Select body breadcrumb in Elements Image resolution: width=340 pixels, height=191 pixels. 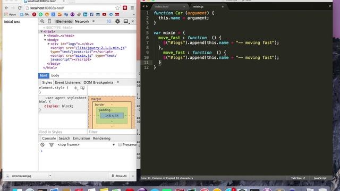(x=55, y=75)
